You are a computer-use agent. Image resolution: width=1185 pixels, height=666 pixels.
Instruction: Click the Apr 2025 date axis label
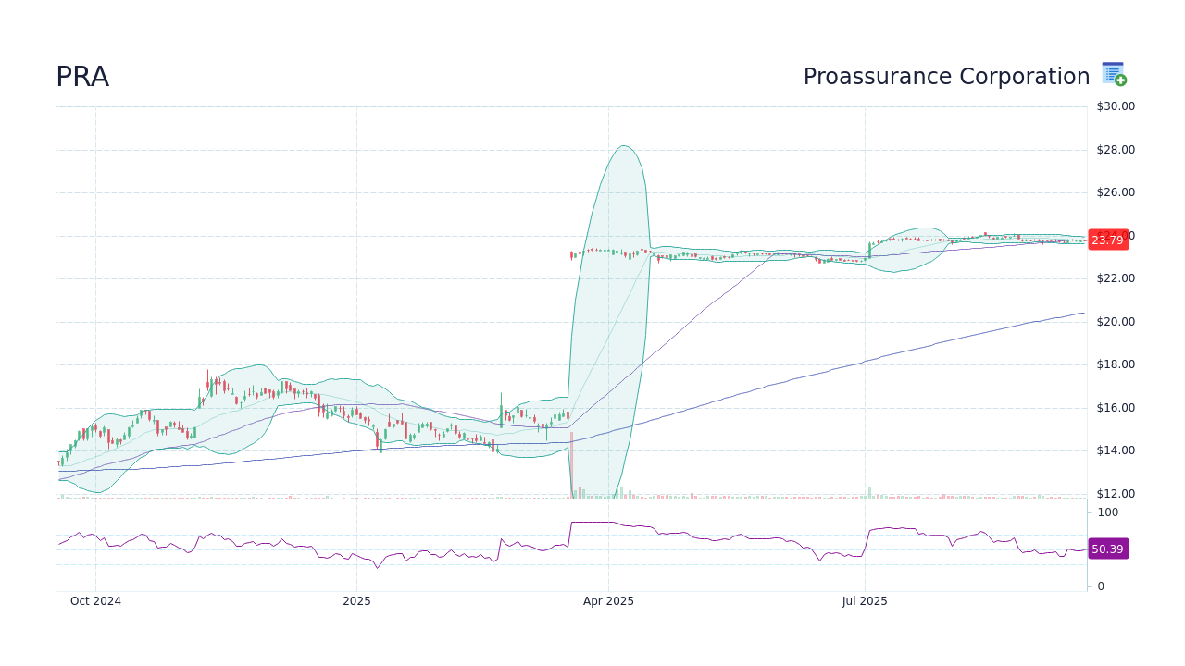(608, 601)
